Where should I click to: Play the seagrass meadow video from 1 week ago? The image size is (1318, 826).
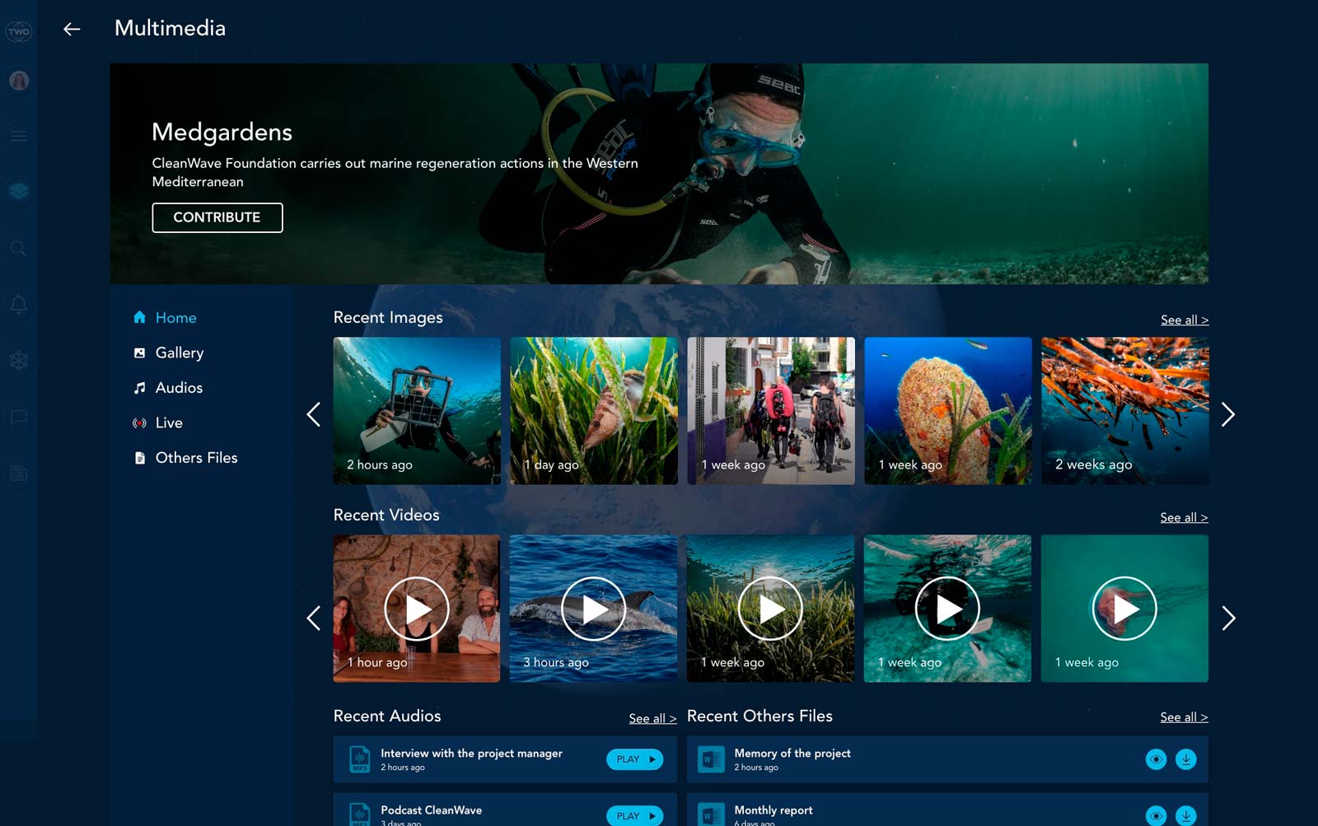click(770, 609)
